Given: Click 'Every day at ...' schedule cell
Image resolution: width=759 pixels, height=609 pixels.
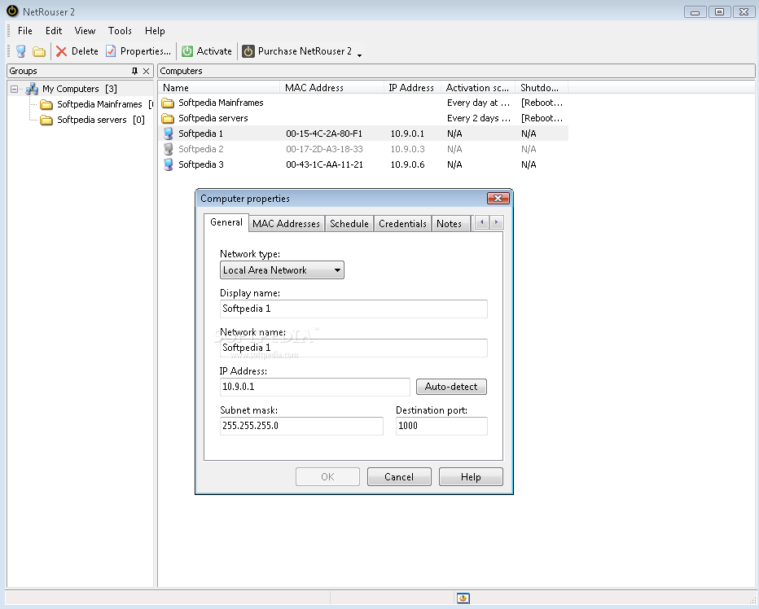Looking at the screenshot, I should click(478, 103).
